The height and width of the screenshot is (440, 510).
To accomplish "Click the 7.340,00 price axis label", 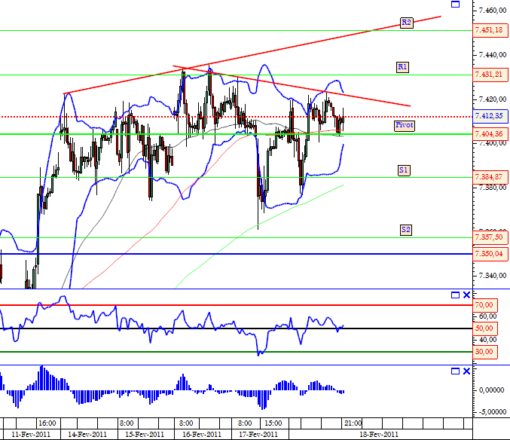I will tap(493, 276).
